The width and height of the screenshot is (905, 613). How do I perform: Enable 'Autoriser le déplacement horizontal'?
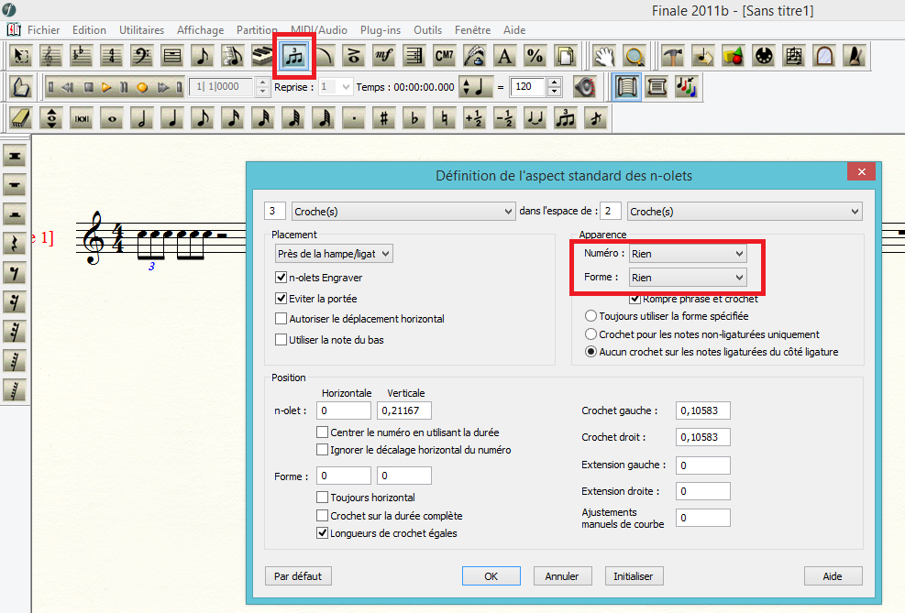[281, 319]
